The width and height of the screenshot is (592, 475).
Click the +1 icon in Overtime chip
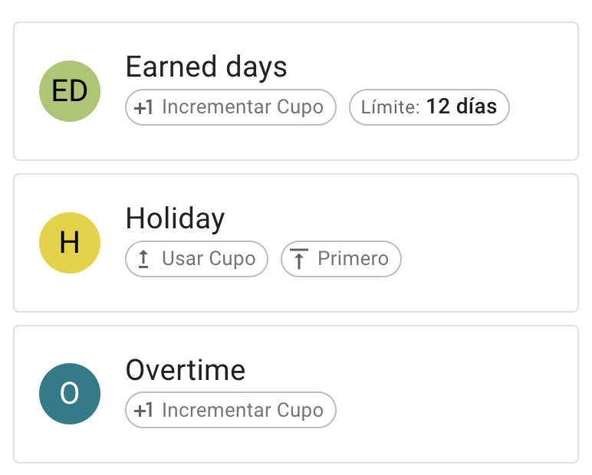click(x=144, y=410)
